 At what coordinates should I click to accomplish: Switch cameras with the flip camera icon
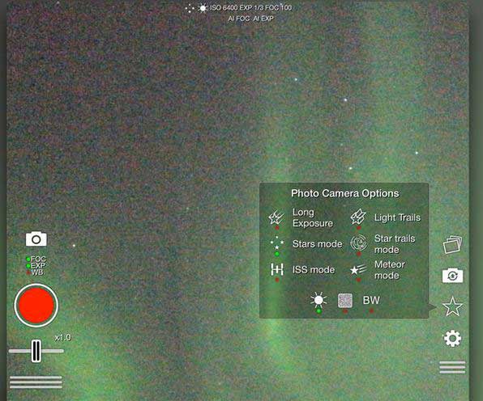452,276
